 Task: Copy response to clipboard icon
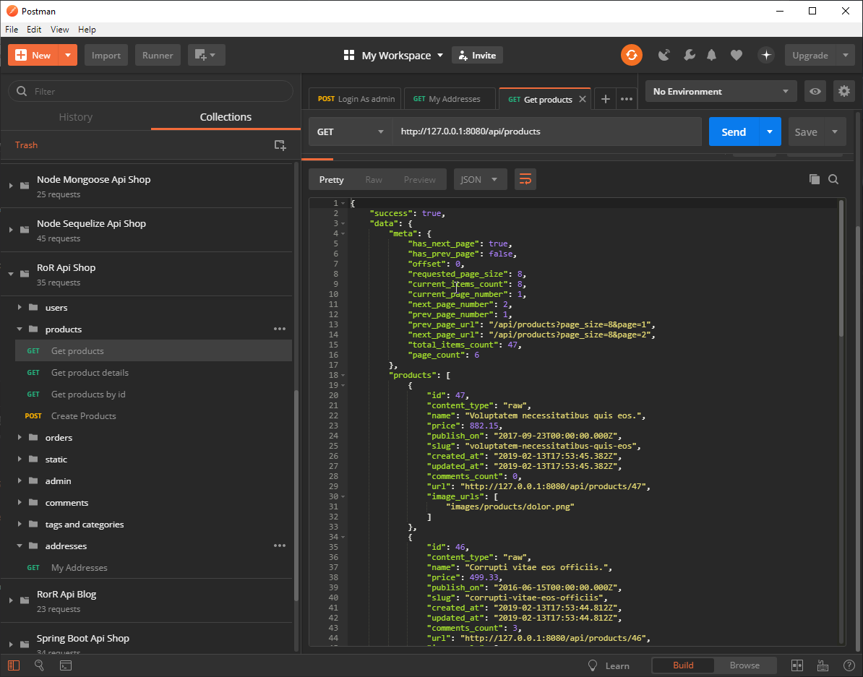point(815,179)
